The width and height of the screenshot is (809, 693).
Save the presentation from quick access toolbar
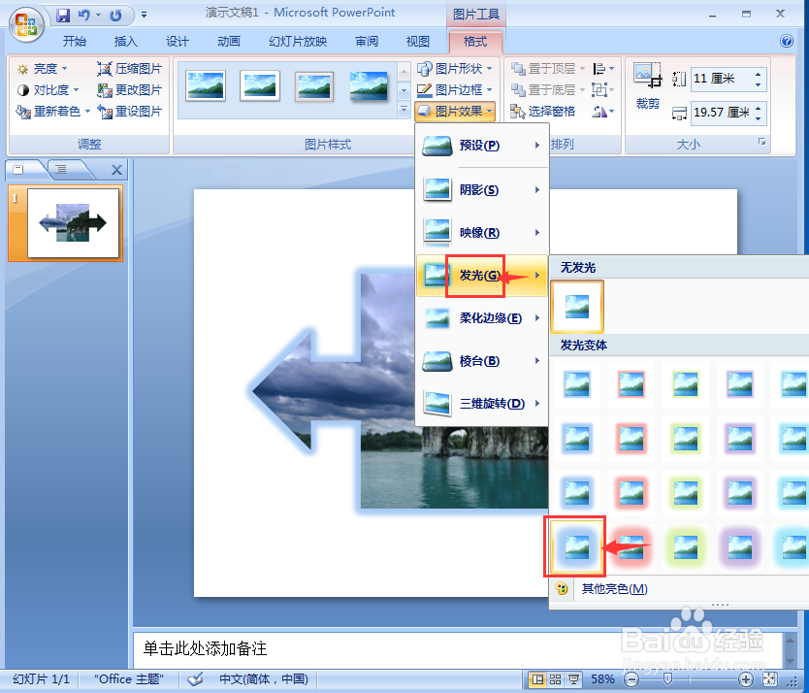(63, 15)
